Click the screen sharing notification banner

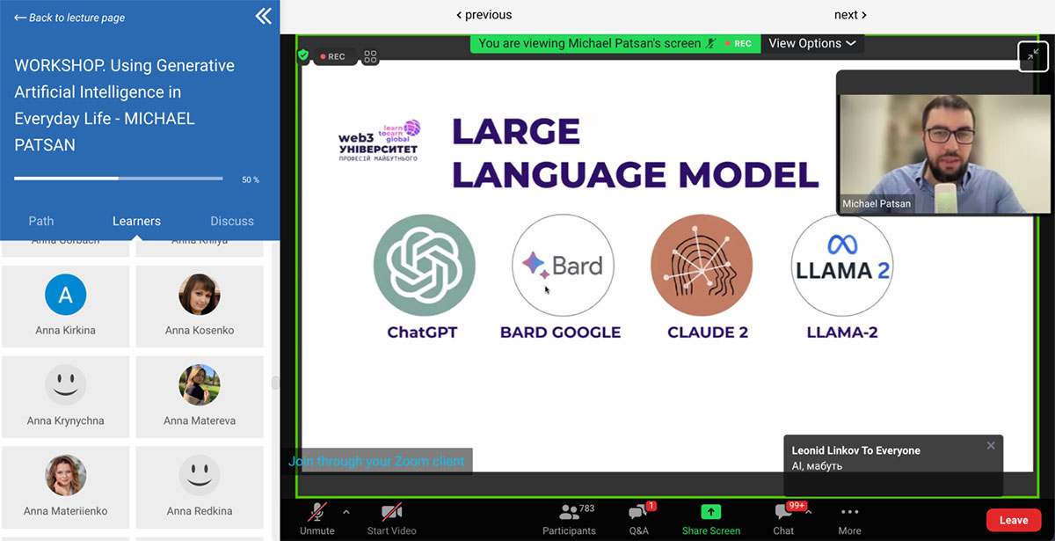pos(615,43)
